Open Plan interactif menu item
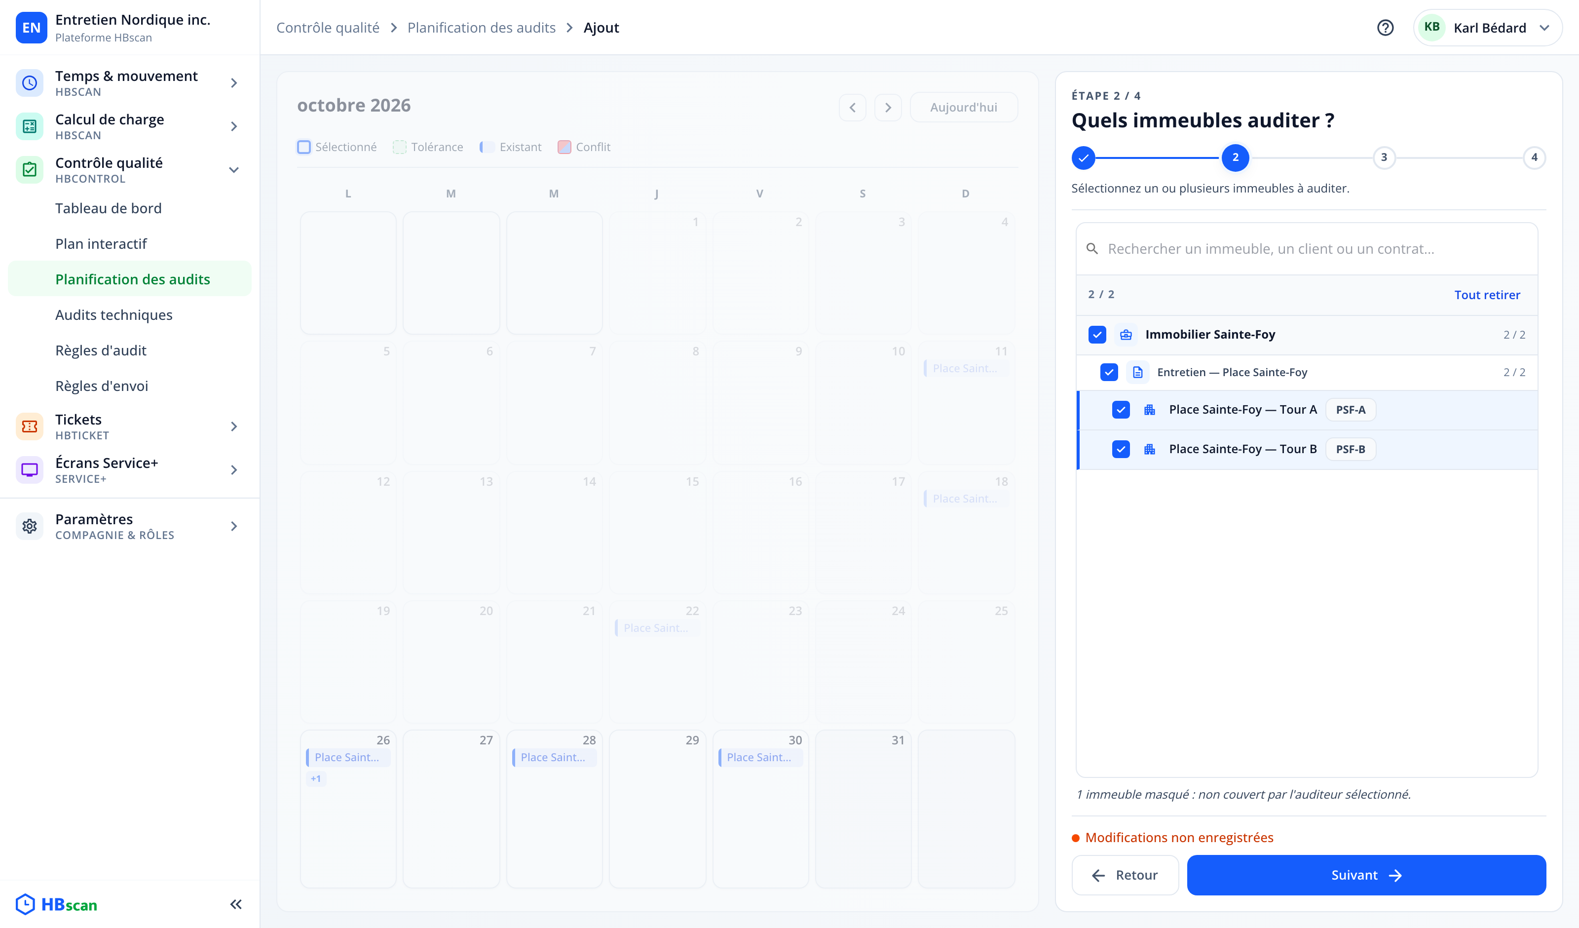Screen dimensions: 1579x928 [130, 244]
